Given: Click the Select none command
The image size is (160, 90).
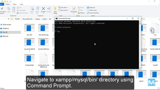Looking at the screenshot, I should 92,10.
